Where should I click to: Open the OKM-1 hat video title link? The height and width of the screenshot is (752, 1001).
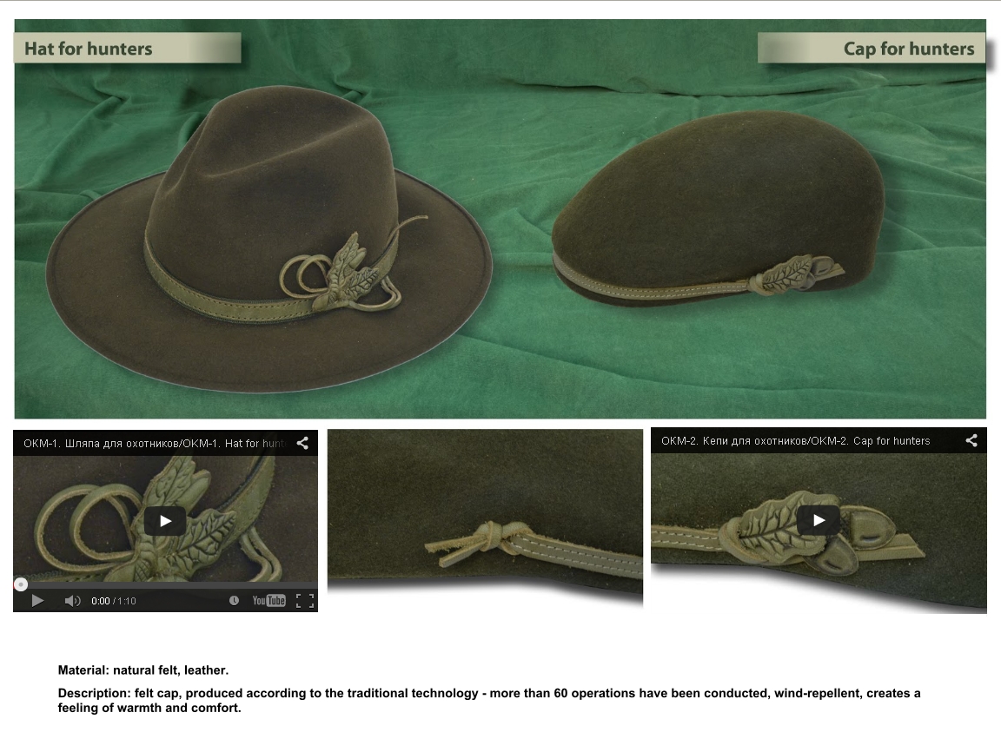152,444
